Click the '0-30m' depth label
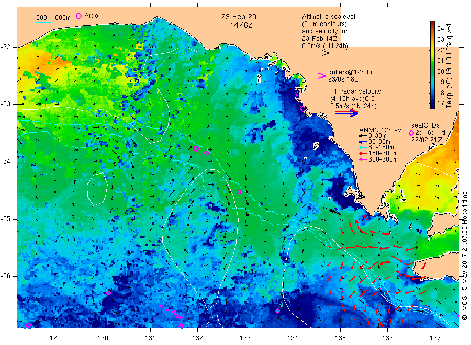The image size is (471, 345). point(377,136)
